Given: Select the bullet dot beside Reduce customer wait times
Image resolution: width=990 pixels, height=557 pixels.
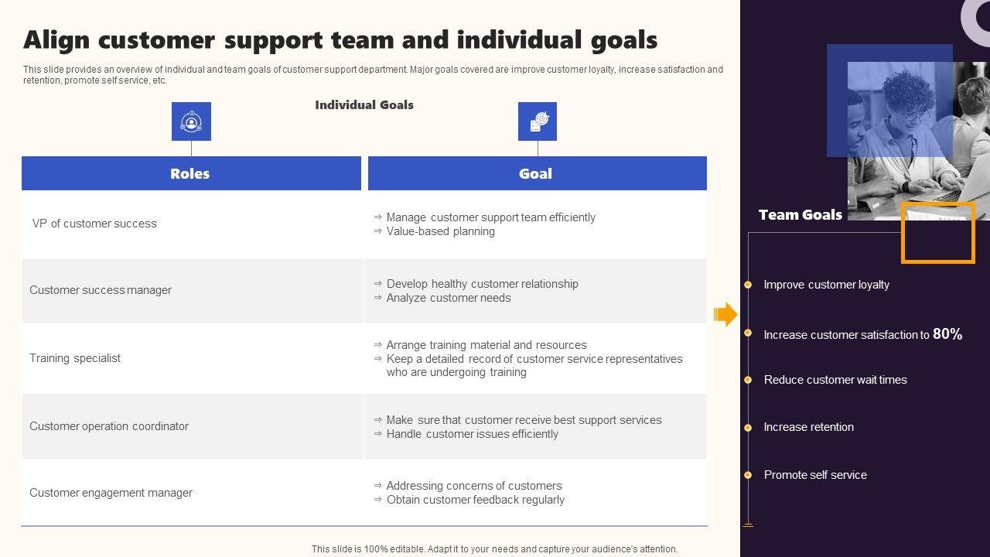Looking at the screenshot, I should point(748,380).
